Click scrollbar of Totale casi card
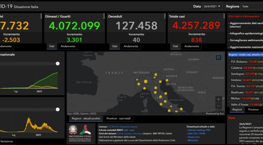The height and width of the screenshot is (145, 263). 224,16
